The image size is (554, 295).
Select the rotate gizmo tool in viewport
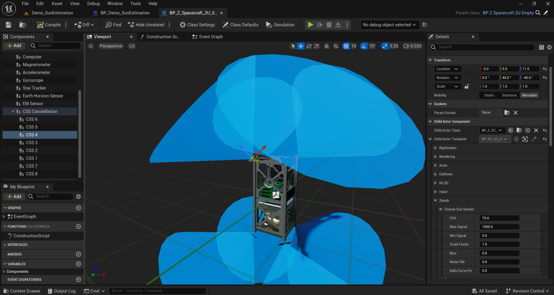click(x=309, y=46)
